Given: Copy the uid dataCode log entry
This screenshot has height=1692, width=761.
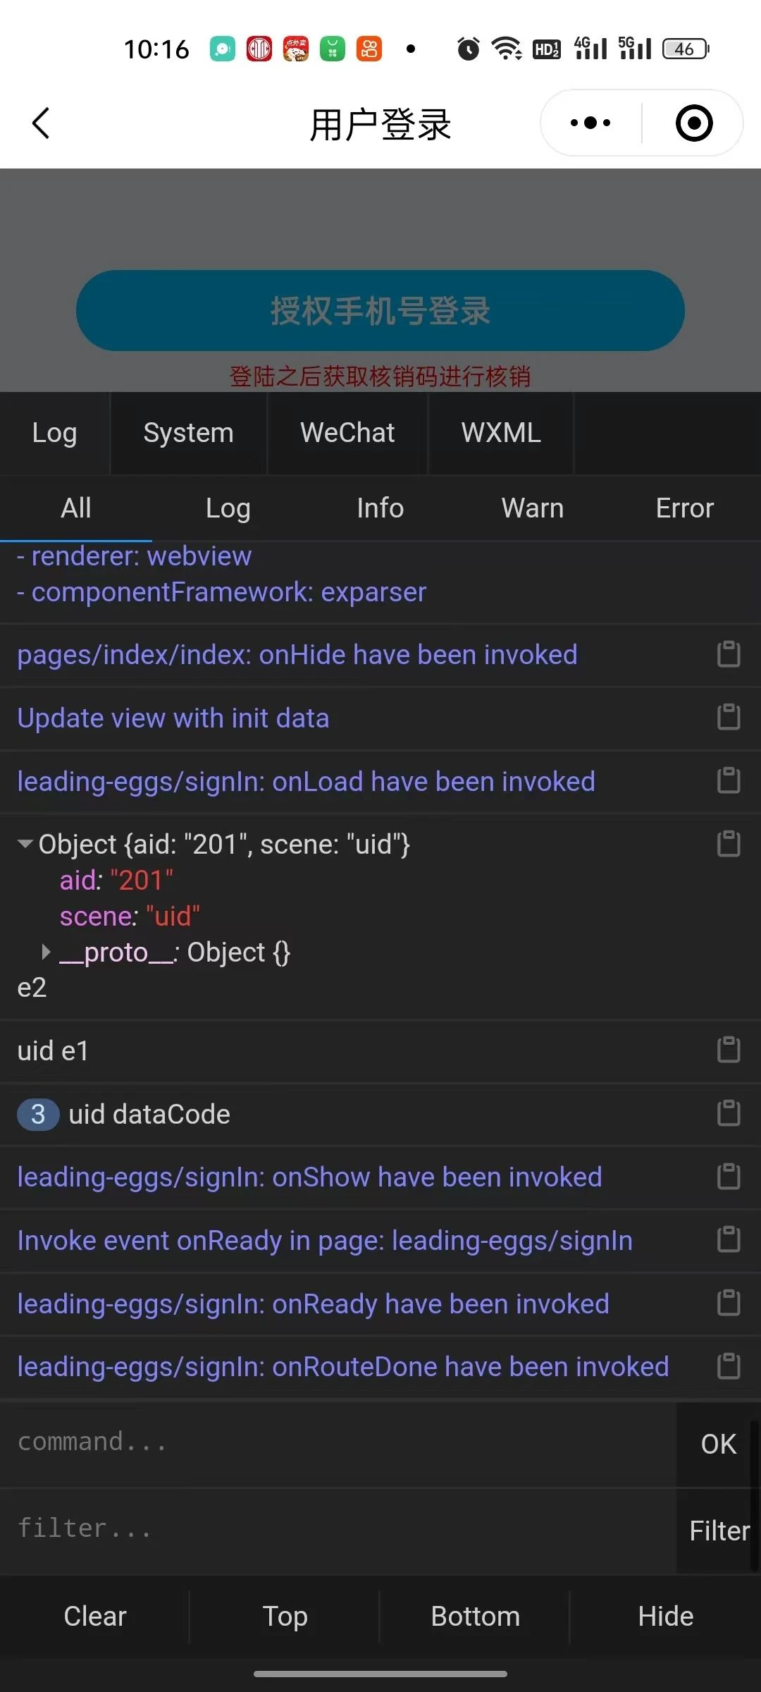Looking at the screenshot, I should pos(729,1113).
